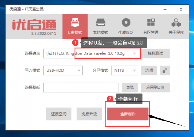The image size is (194, 137).
Task: Focus the 选择壁纸 path input field
Action: click(81, 87)
